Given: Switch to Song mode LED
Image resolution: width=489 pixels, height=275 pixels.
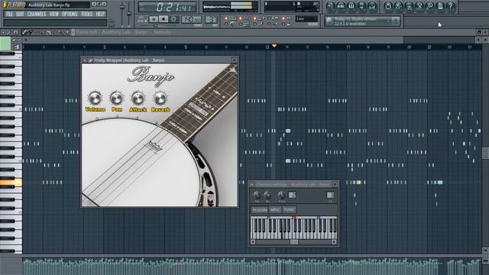Looking at the screenshot, I should 146,21.
